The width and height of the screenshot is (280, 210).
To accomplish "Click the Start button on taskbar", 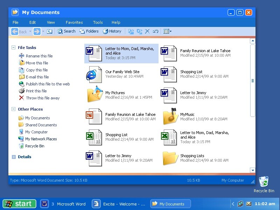I will tap(19, 204).
